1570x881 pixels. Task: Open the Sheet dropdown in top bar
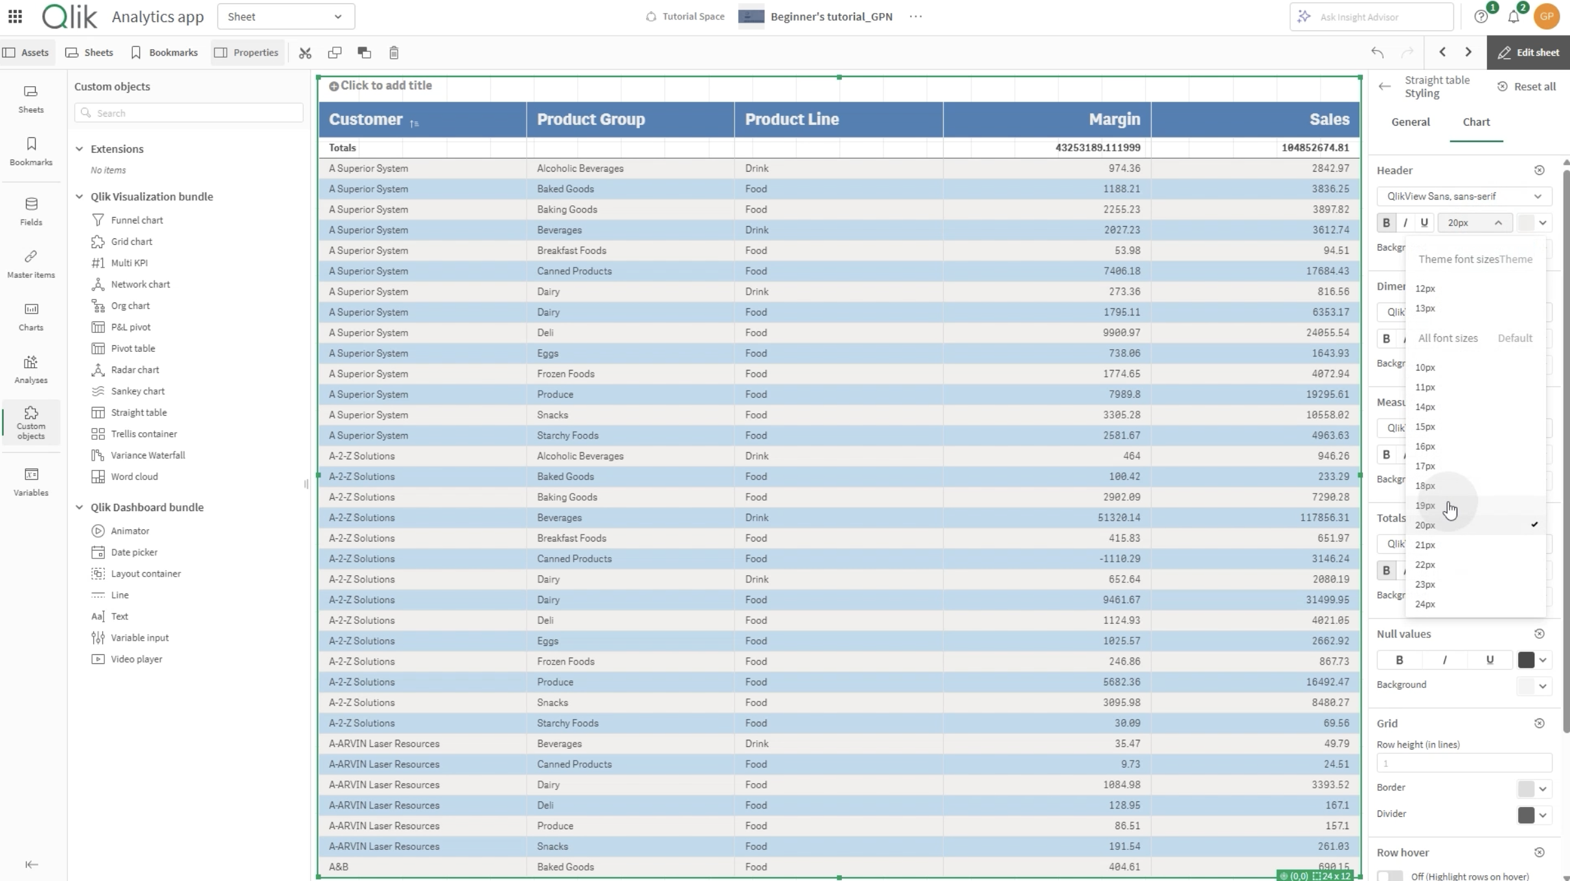coord(286,17)
